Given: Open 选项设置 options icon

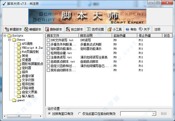Looking at the screenshot, I should [89, 29].
